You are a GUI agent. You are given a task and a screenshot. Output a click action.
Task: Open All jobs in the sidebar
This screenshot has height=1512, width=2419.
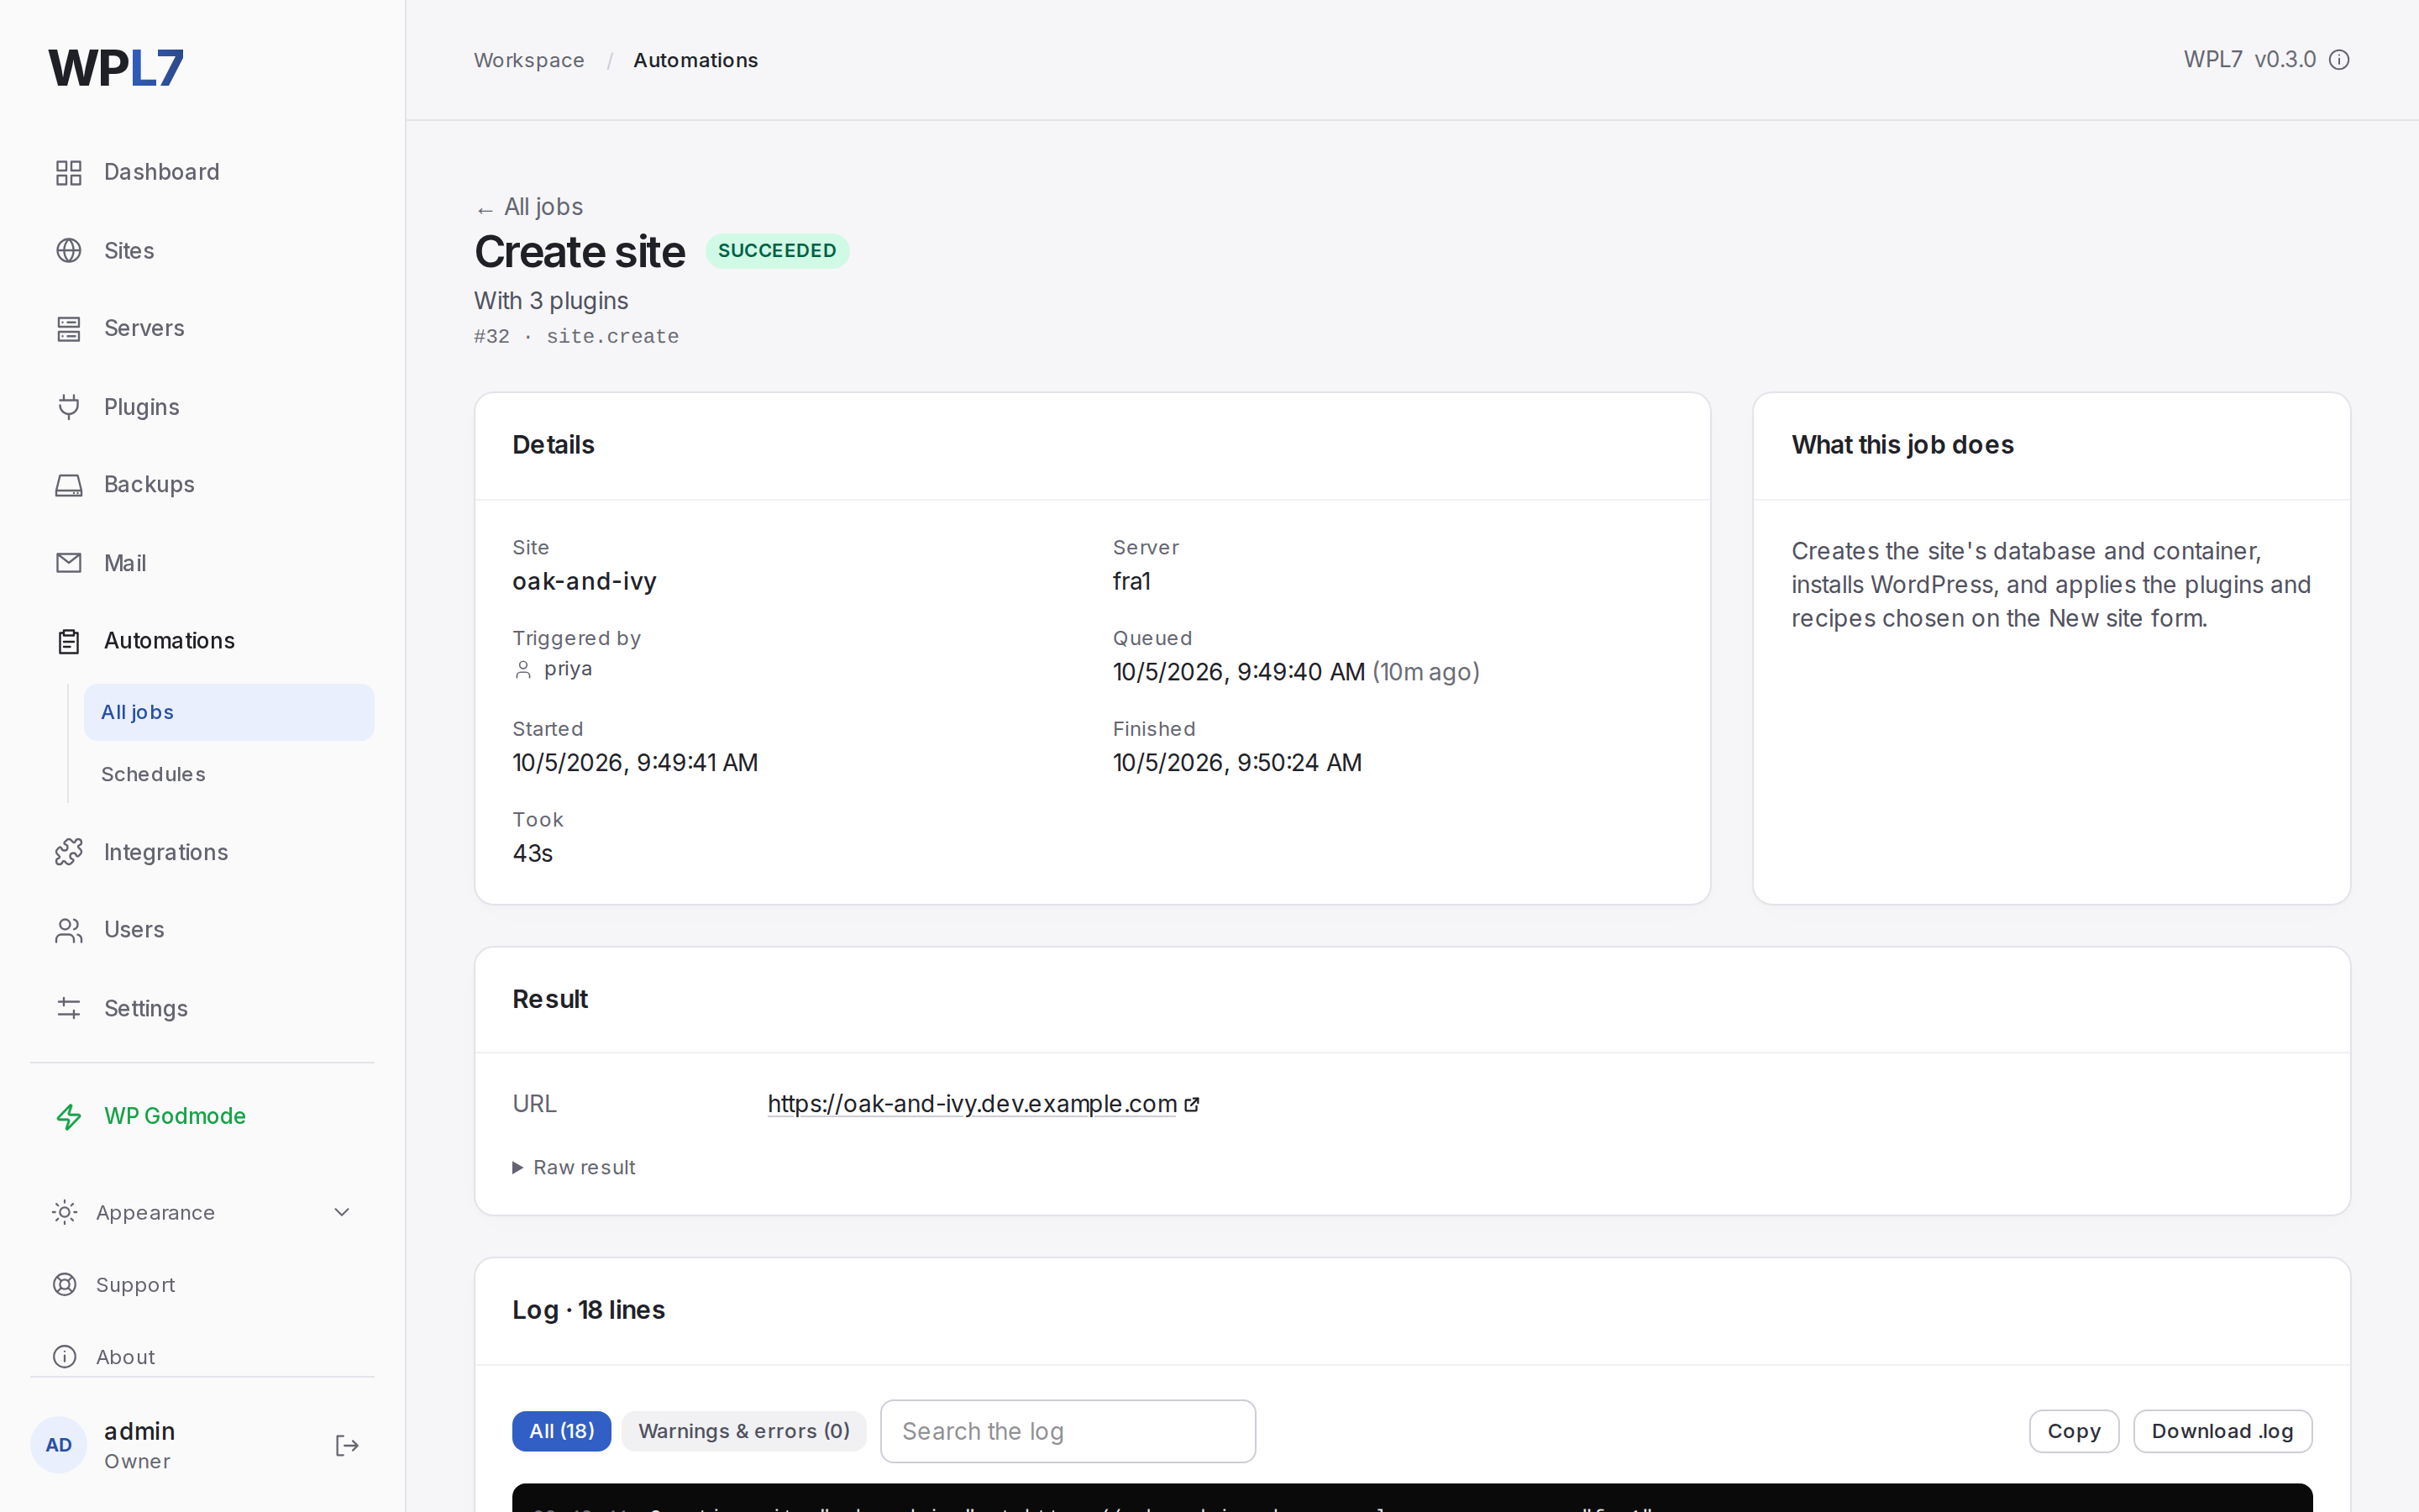click(229, 712)
